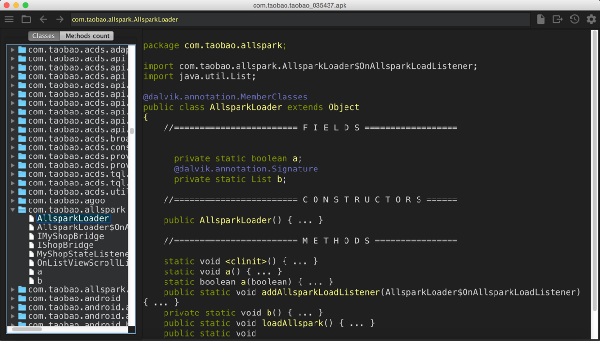Click the document file icon in toolbar
This screenshot has height=341, width=600.
[541, 19]
